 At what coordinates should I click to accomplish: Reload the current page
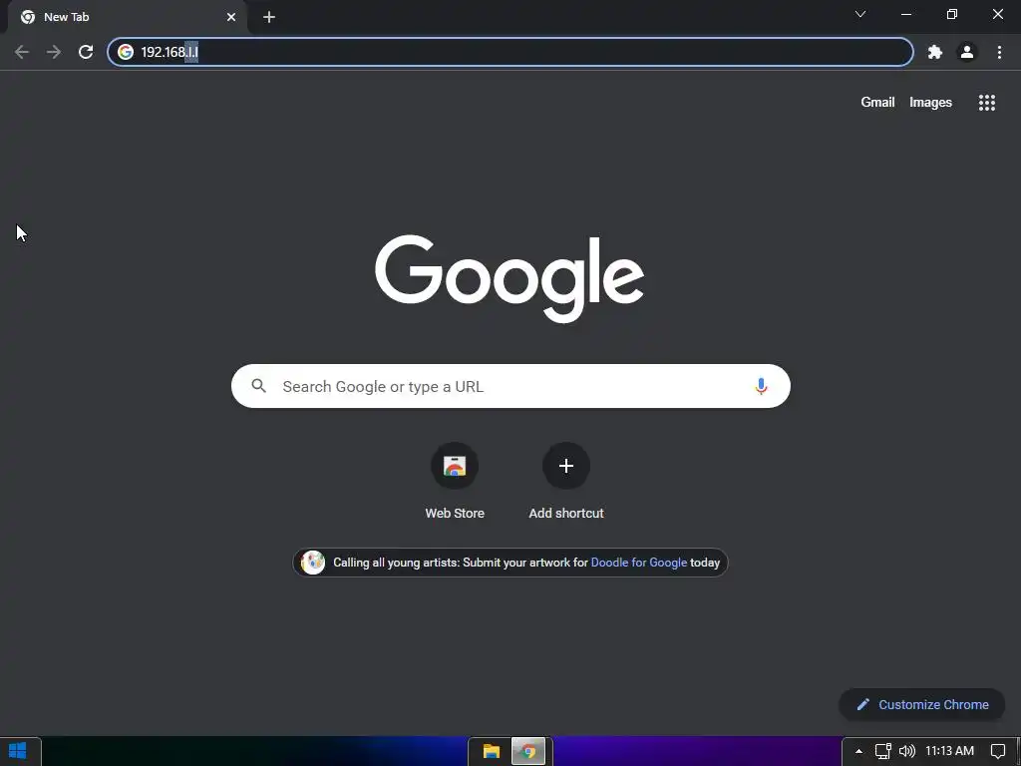(x=86, y=52)
